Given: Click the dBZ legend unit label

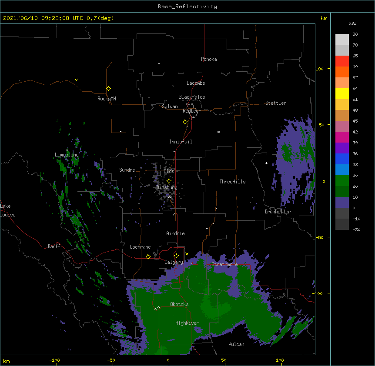Looking at the screenshot, I should point(352,23).
